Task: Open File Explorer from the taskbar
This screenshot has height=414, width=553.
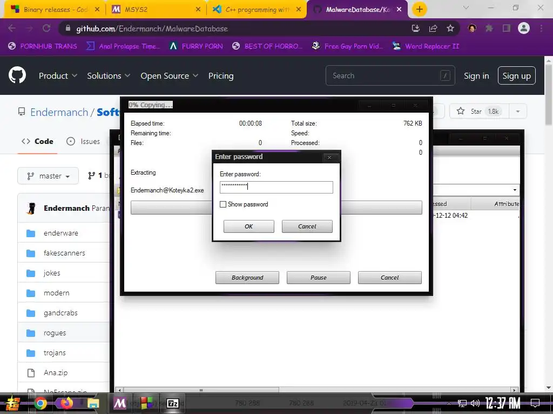Action: click(x=93, y=403)
